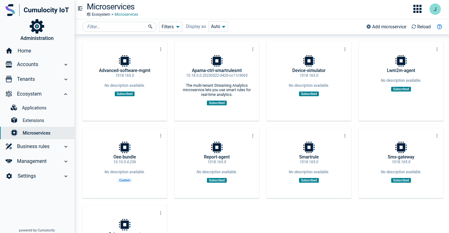Click the Apama version 10.18.0.0.20230522 text

click(217, 75)
